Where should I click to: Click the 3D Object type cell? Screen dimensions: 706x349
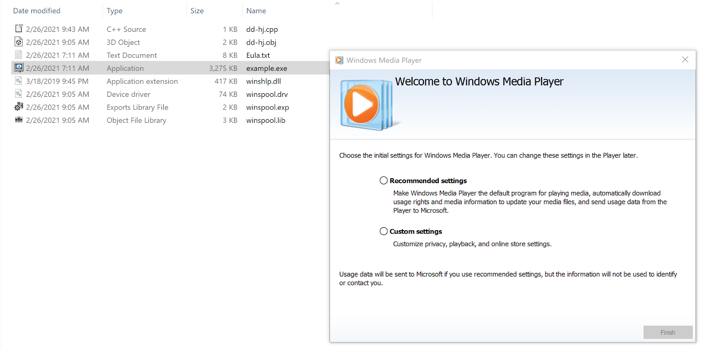coord(123,42)
